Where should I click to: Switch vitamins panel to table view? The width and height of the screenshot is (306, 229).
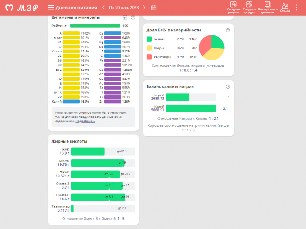coord(125,17)
